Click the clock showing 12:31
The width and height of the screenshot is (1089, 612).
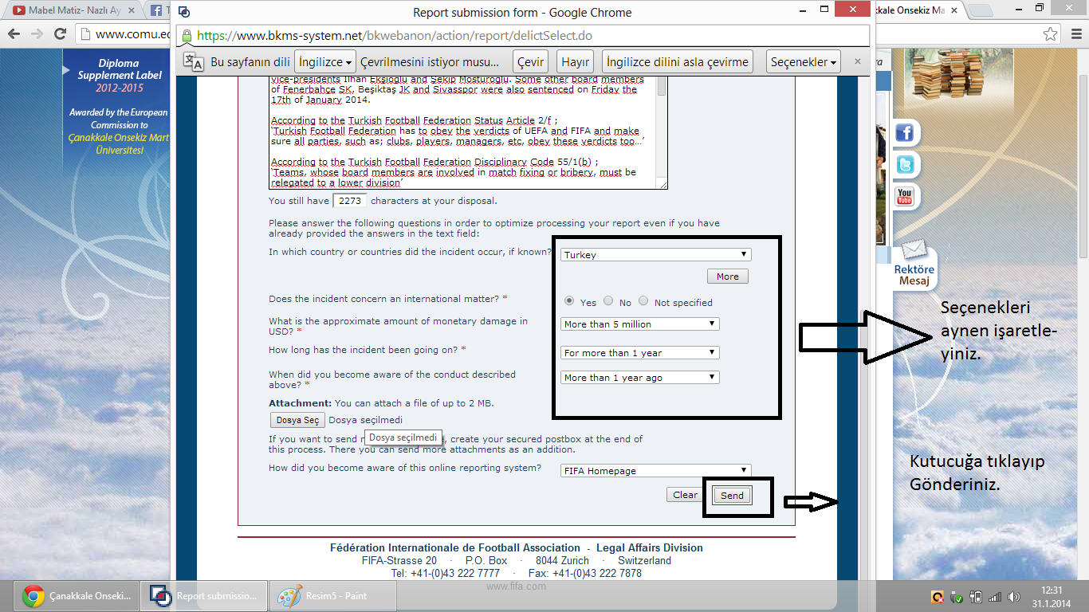tap(1052, 590)
